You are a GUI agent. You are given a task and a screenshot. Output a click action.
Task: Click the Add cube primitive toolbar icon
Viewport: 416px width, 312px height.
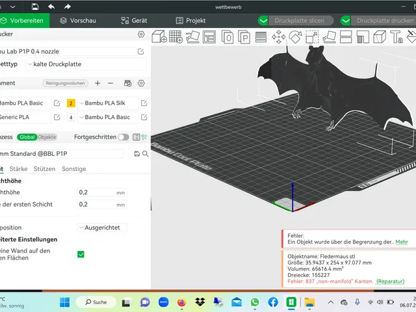tap(159, 37)
